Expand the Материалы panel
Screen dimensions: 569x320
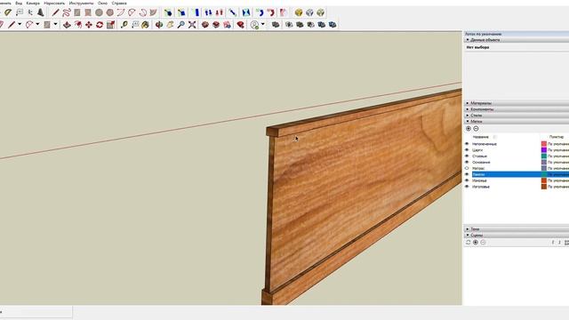coord(517,103)
